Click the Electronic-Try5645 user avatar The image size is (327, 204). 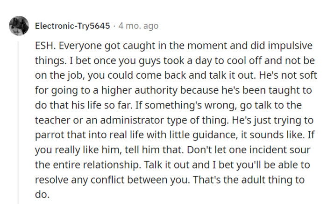pos(19,25)
